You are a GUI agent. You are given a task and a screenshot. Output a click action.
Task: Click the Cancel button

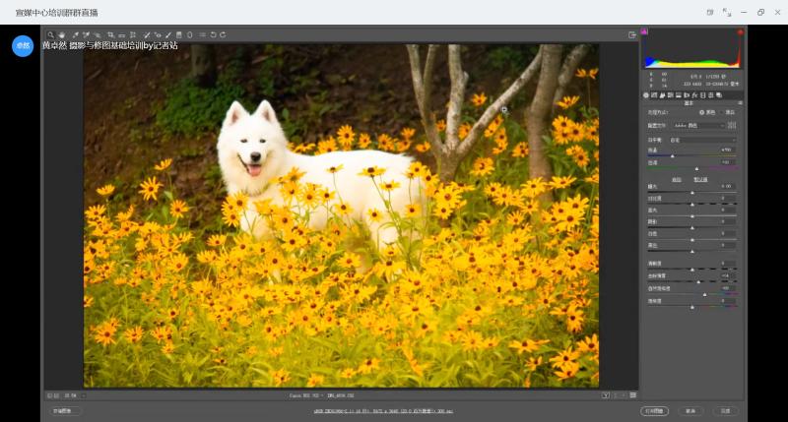pos(690,410)
